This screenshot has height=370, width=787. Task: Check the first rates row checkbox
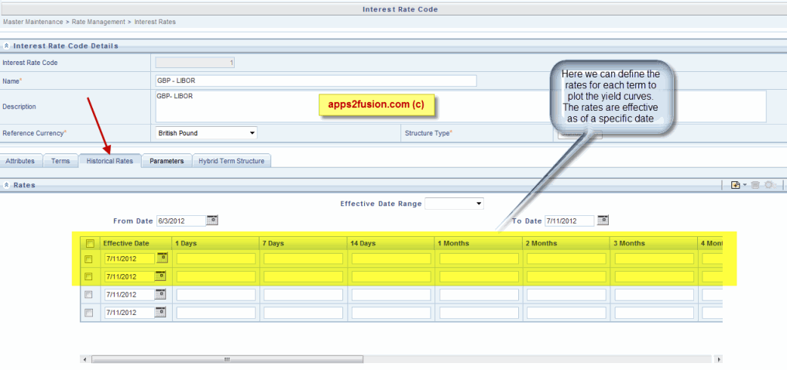[88, 259]
